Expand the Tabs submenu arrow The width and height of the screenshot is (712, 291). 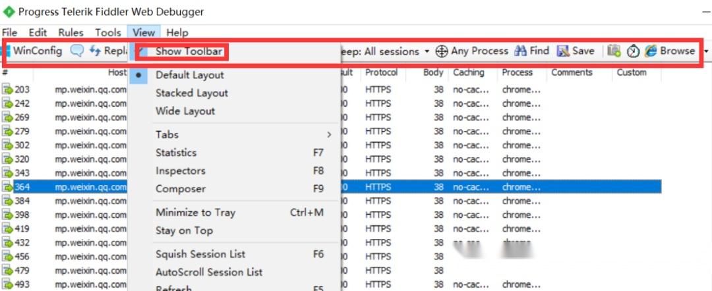[329, 134]
